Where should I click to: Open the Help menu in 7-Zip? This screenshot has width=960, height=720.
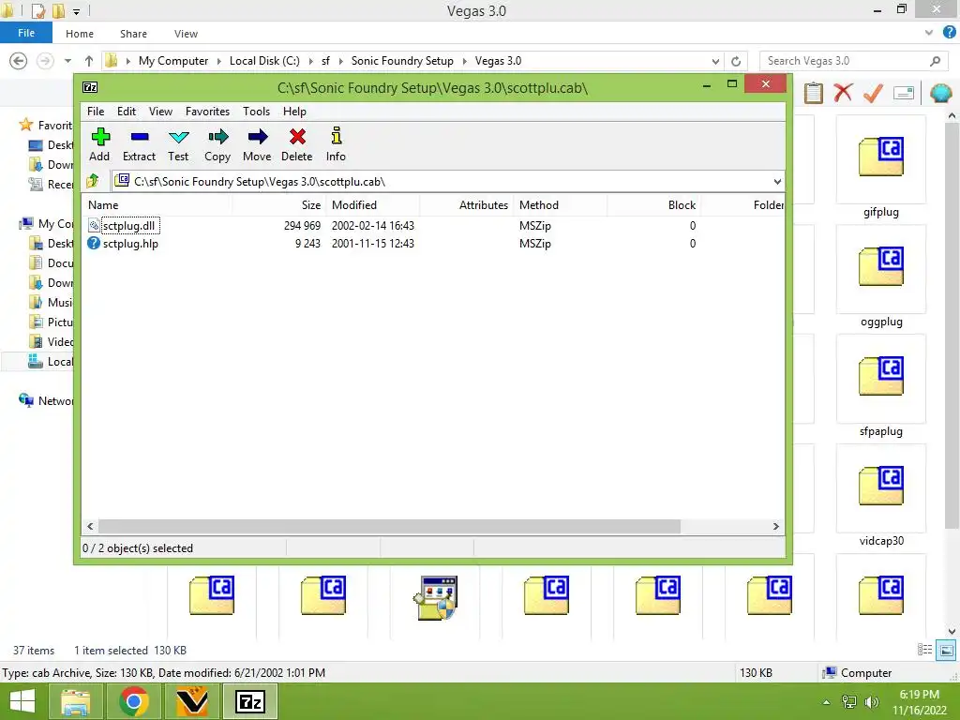pyautogui.click(x=294, y=112)
